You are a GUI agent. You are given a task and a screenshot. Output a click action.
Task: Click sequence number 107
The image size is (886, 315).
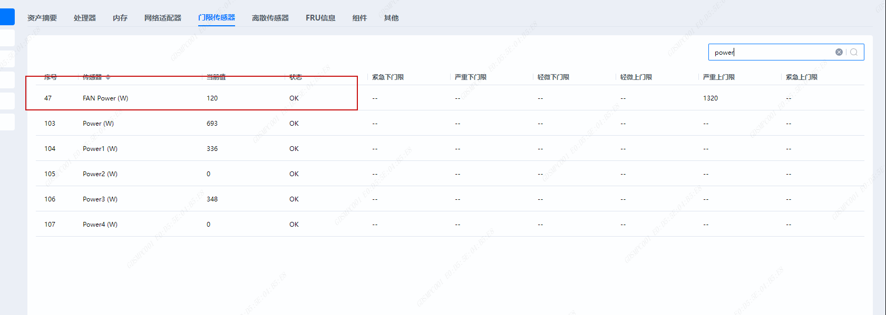pyautogui.click(x=50, y=225)
